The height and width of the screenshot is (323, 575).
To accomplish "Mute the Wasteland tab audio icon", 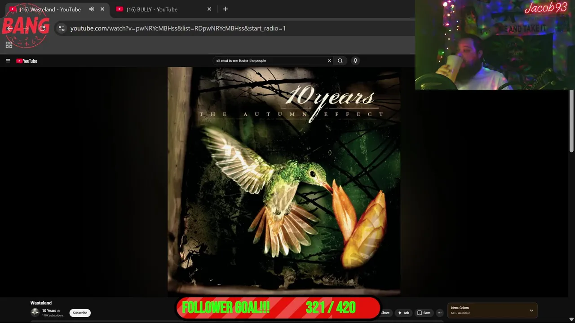I will tap(92, 9).
